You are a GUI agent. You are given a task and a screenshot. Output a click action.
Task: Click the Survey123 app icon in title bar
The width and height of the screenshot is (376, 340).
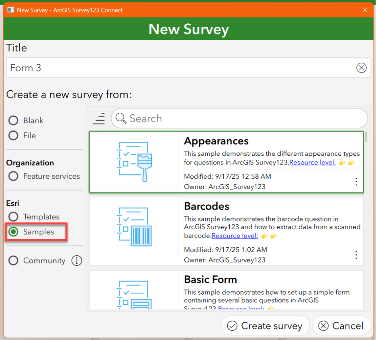pos(11,10)
